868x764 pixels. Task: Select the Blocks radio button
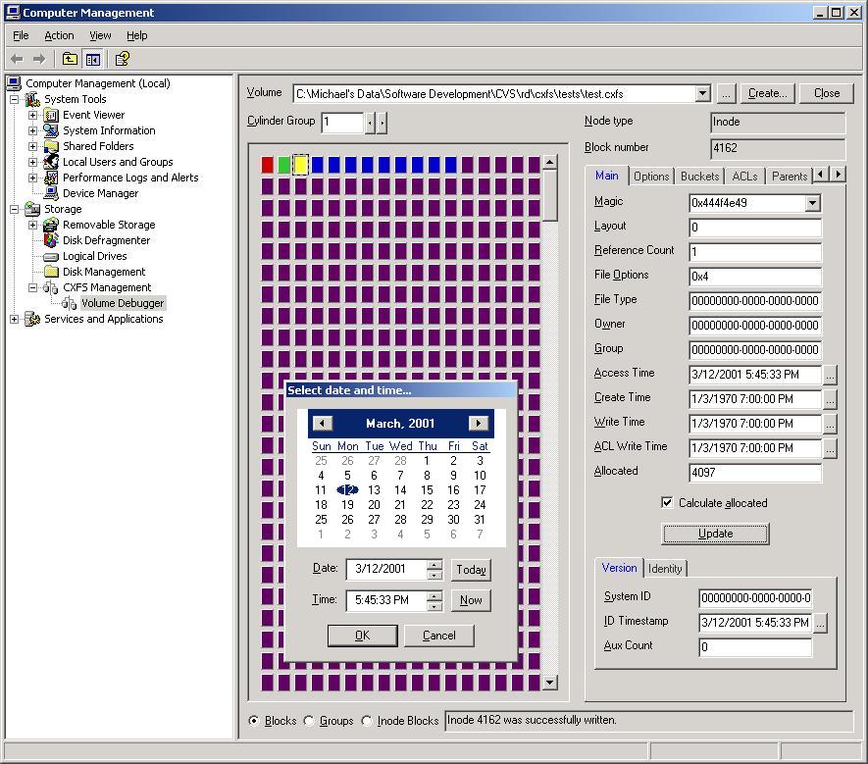[x=254, y=721]
